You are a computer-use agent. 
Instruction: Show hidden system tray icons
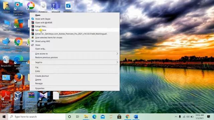tap(176, 117)
